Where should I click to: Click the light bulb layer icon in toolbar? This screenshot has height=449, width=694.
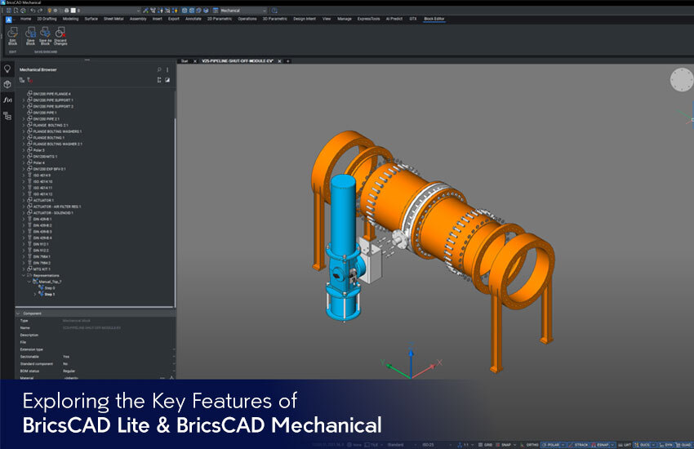point(50,10)
